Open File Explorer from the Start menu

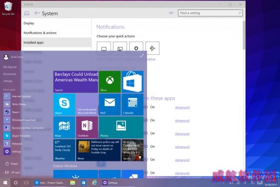click(10, 67)
